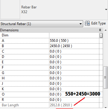This screenshot has width=108, height=109.
Task: Click the properties scrollbar up arrow
Action: click(x=106, y=30)
